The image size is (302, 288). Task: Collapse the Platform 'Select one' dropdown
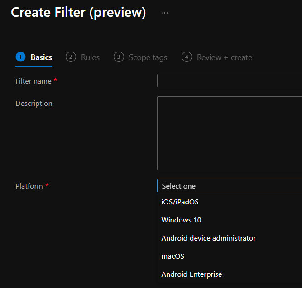229,186
